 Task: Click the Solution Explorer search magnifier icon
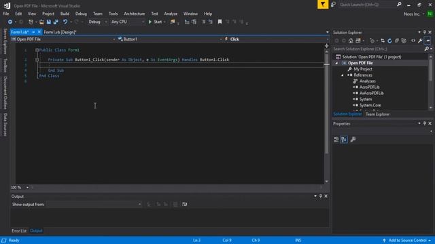[427, 49]
